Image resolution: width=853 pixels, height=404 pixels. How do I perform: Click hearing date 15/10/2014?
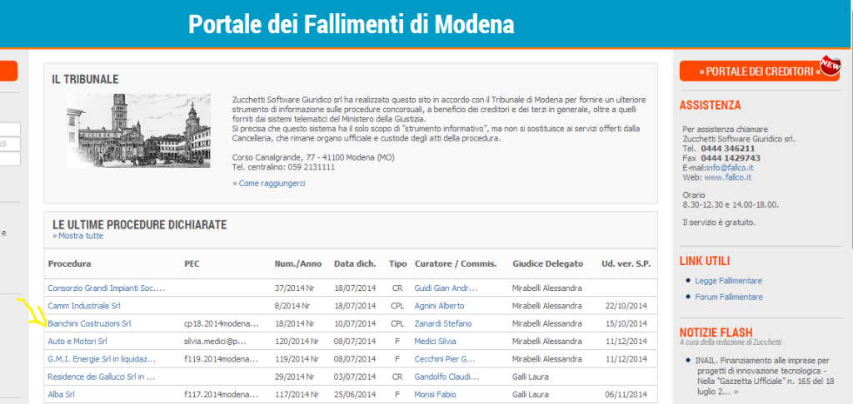(626, 323)
